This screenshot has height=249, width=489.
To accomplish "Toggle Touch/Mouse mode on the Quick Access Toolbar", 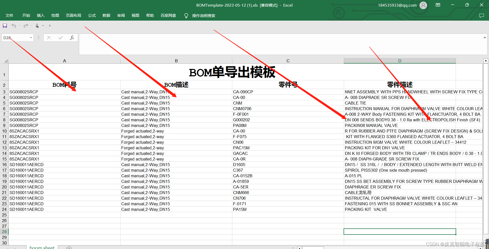I will [x=37, y=25].
